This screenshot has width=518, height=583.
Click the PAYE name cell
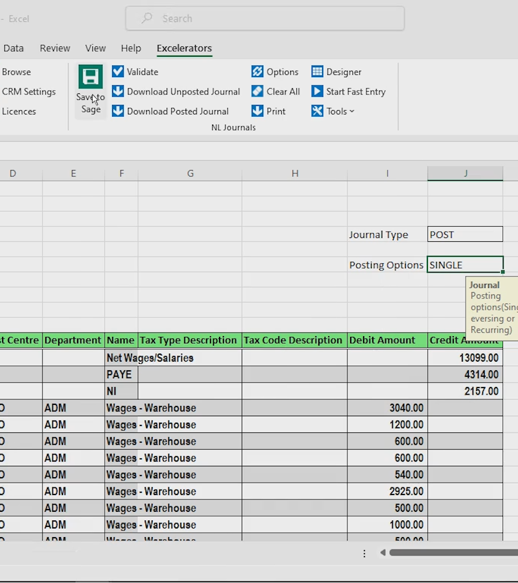click(x=121, y=375)
